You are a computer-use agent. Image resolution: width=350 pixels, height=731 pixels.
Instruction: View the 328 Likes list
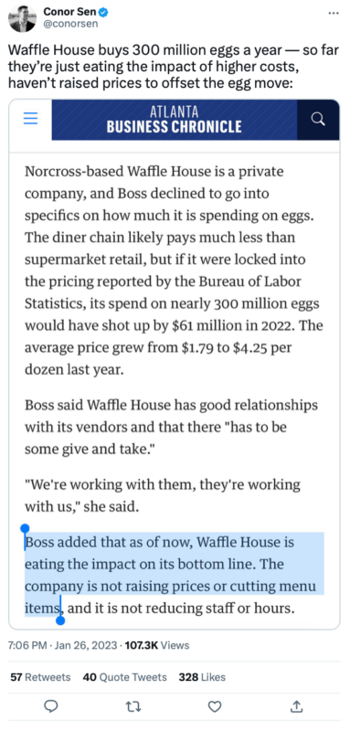tap(202, 677)
